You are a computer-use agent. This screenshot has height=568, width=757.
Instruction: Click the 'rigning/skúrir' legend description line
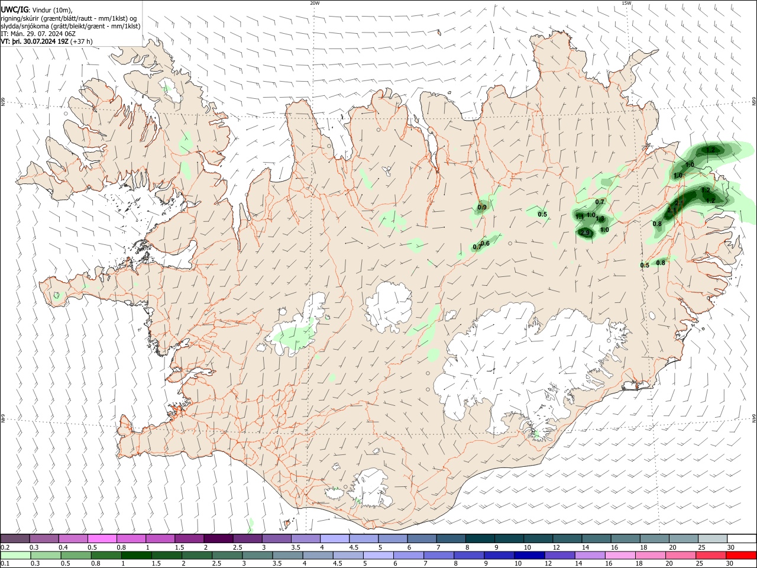(69, 18)
